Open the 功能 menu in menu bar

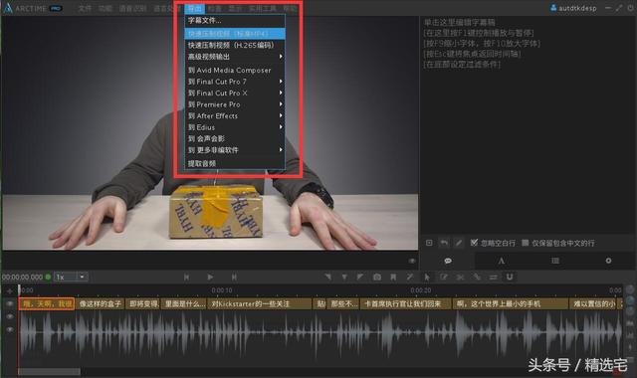point(106,8)
